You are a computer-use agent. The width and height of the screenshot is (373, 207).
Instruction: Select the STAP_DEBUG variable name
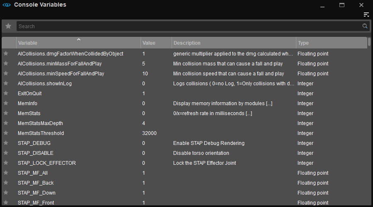pyautogui.click(x=34, y=143)
